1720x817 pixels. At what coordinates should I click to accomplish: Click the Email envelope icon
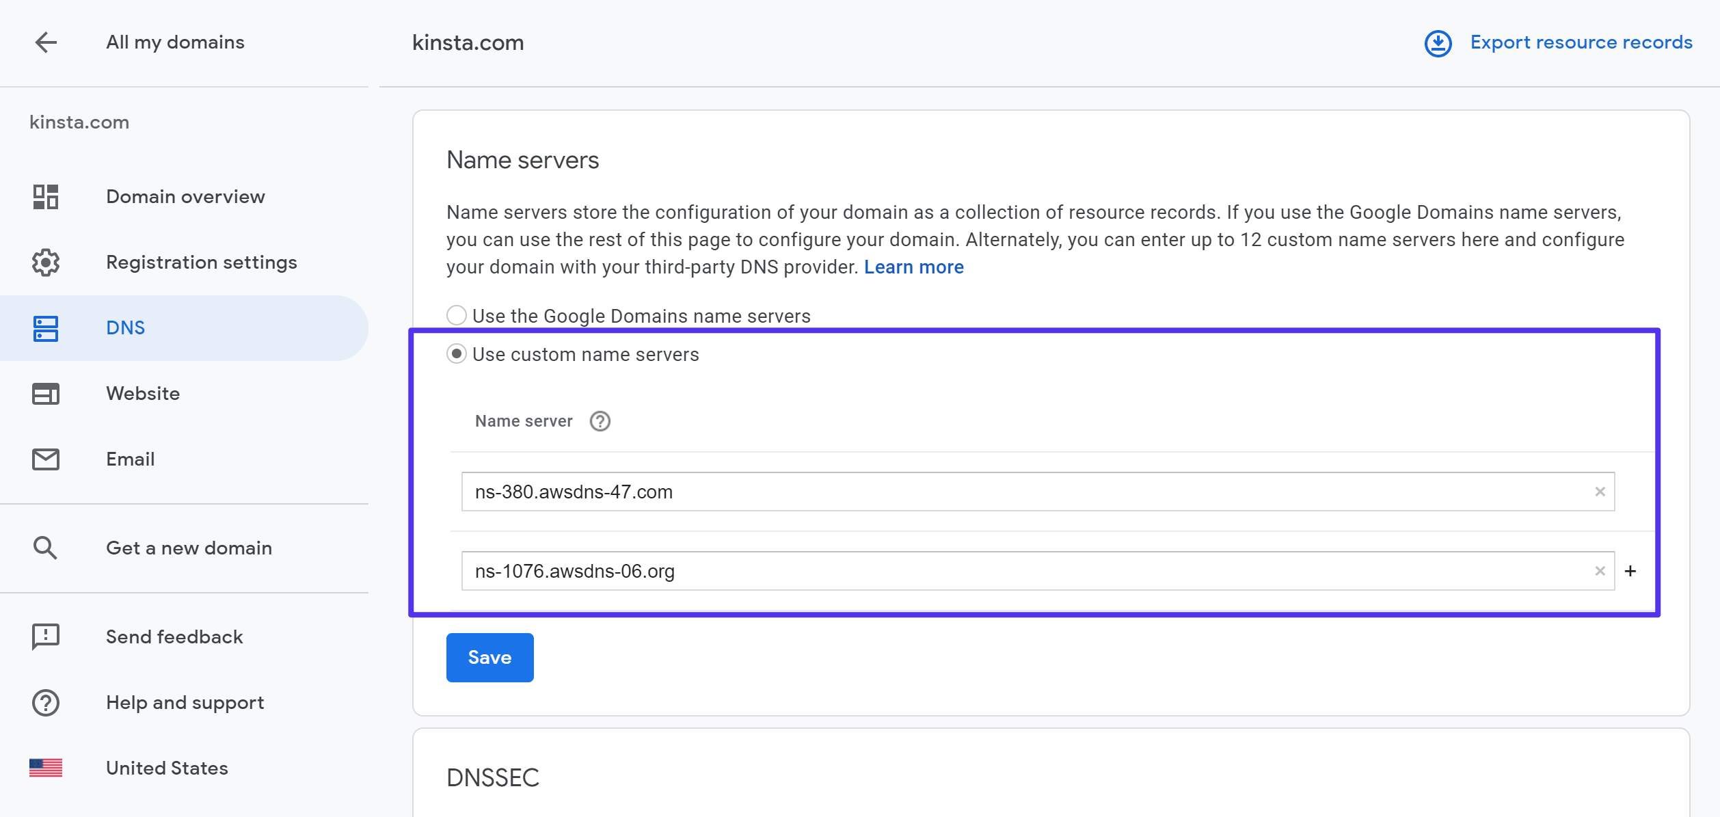[x=45, y=458]
